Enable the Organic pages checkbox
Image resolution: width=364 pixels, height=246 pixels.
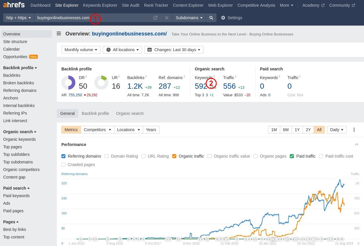pyautogui.click(x=255, y=156)
